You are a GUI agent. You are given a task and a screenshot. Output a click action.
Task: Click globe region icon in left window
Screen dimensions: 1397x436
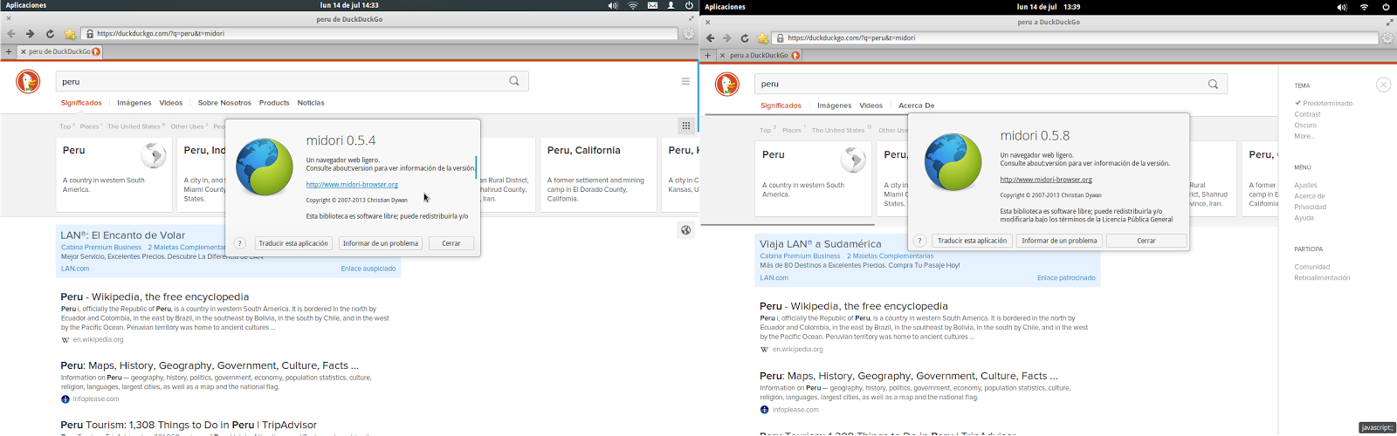686,230
